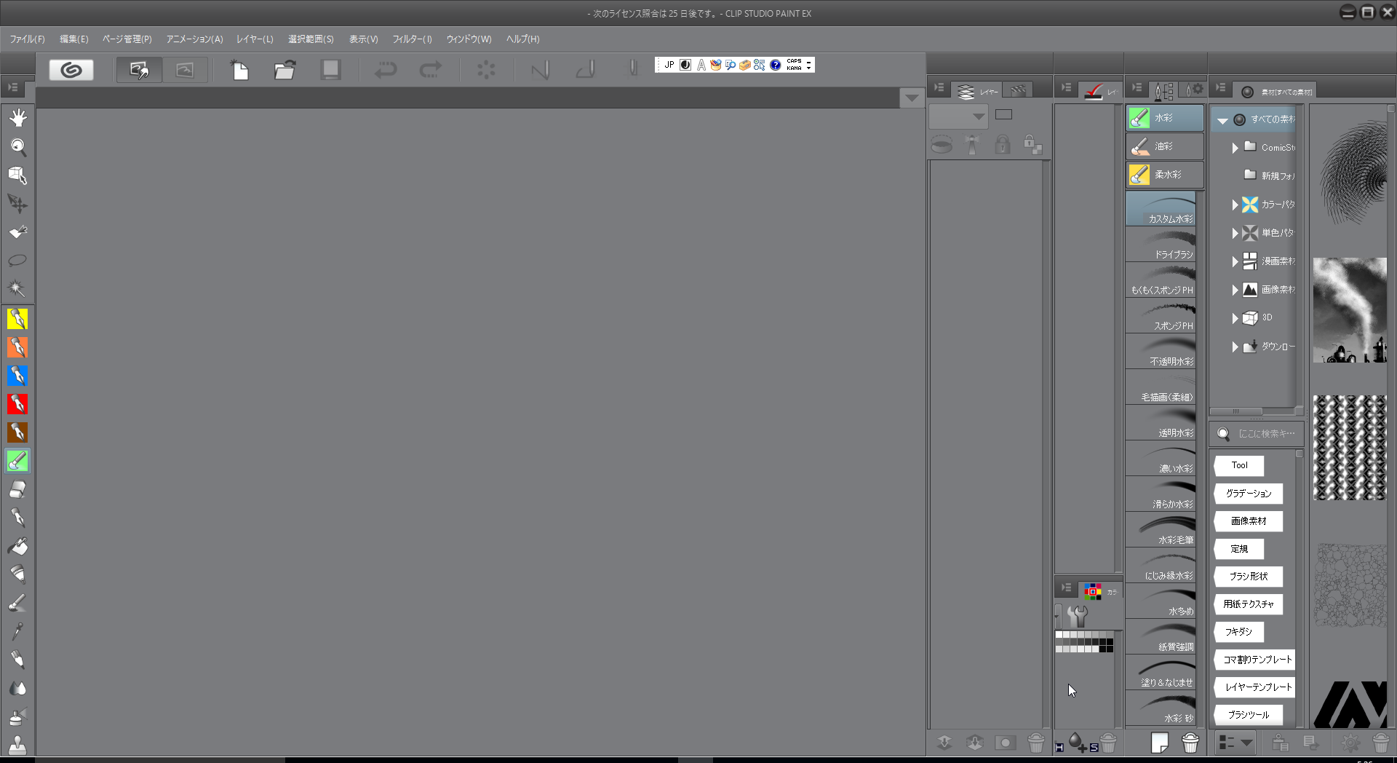Image resolution: width=1397 pixels, height=763 pixels.
Task: Click the フキダシ tag button
Action: click(x=1239, y=632)
